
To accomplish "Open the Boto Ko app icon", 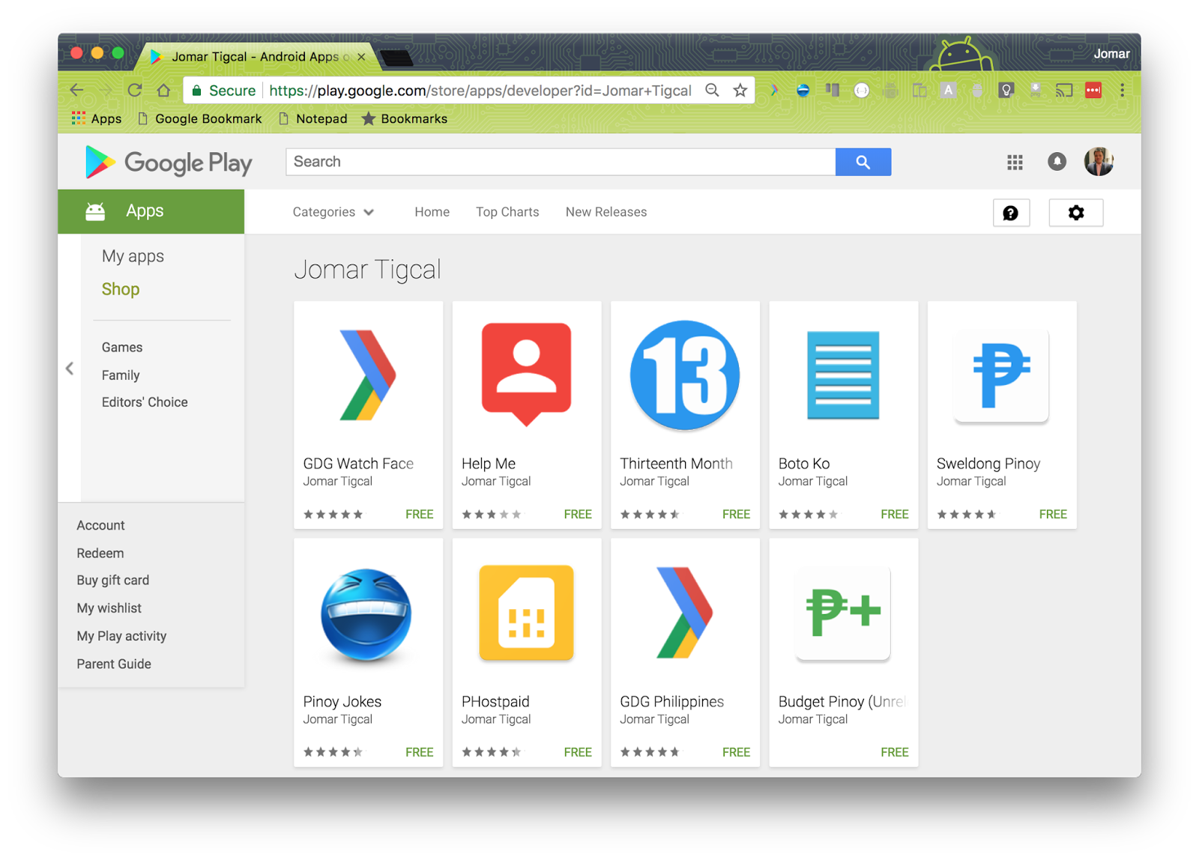I will (x=843, y=375).
